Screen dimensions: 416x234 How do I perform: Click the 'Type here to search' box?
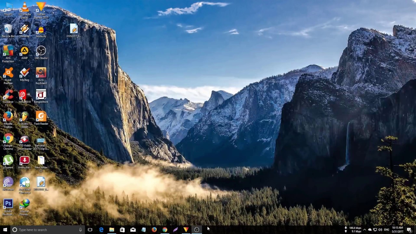coord(45,230)
